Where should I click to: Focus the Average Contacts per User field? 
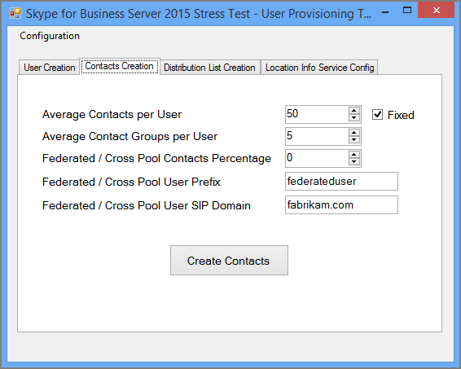pos(317,114)
